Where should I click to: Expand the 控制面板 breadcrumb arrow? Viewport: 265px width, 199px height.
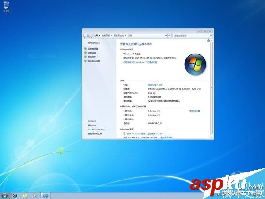tap(112, 36)
